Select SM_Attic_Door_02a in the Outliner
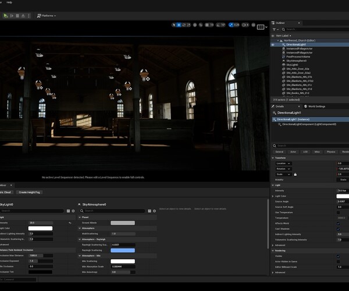Screen dimensions: 349x291 tap(298, 69)
